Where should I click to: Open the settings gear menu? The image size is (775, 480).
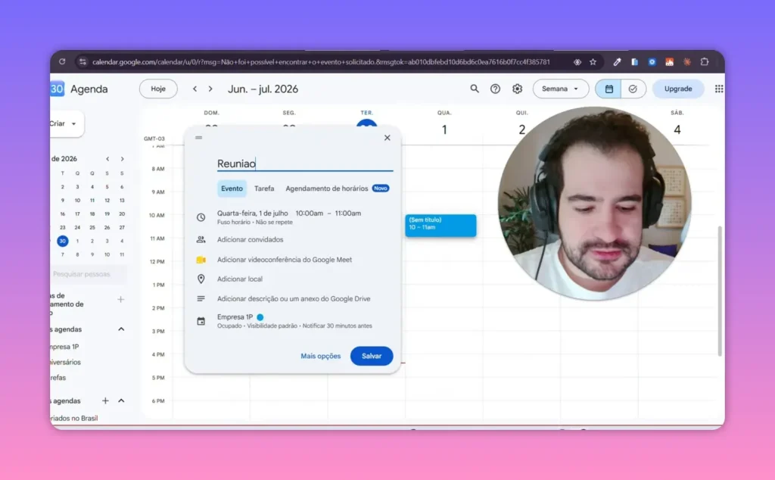tap(517, 89)
